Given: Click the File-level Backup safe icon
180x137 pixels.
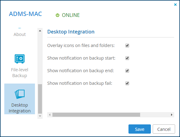Looking at the screenshot, I should tap(20, 59).
